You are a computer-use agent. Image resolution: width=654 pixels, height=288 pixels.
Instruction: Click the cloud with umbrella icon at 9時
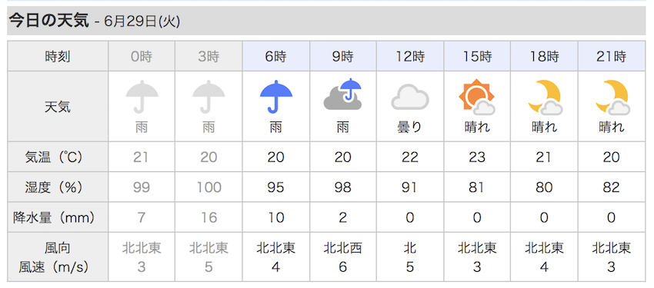pos(343,94)
